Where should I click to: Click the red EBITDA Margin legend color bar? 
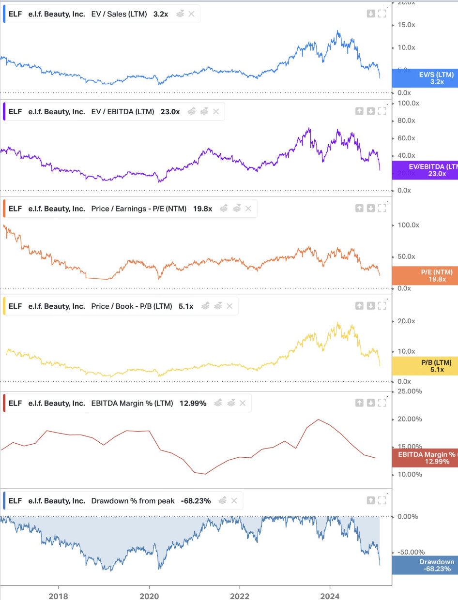(x=4, y=403)
